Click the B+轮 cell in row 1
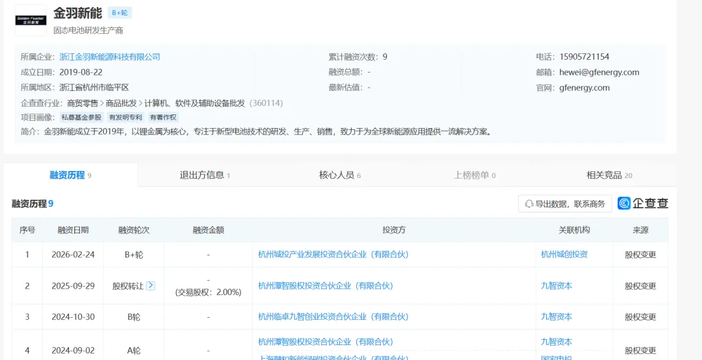The image size is (702, 360). coord(134,254)
